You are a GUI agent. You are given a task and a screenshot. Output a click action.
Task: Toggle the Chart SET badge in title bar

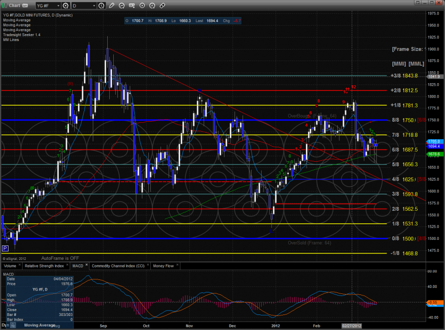coord(25,6)
